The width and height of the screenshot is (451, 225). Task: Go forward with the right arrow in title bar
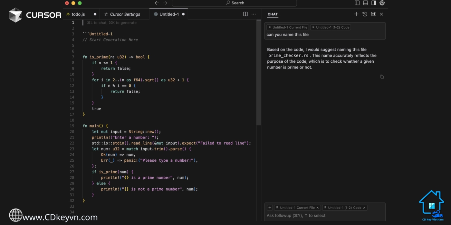point(165,3)
